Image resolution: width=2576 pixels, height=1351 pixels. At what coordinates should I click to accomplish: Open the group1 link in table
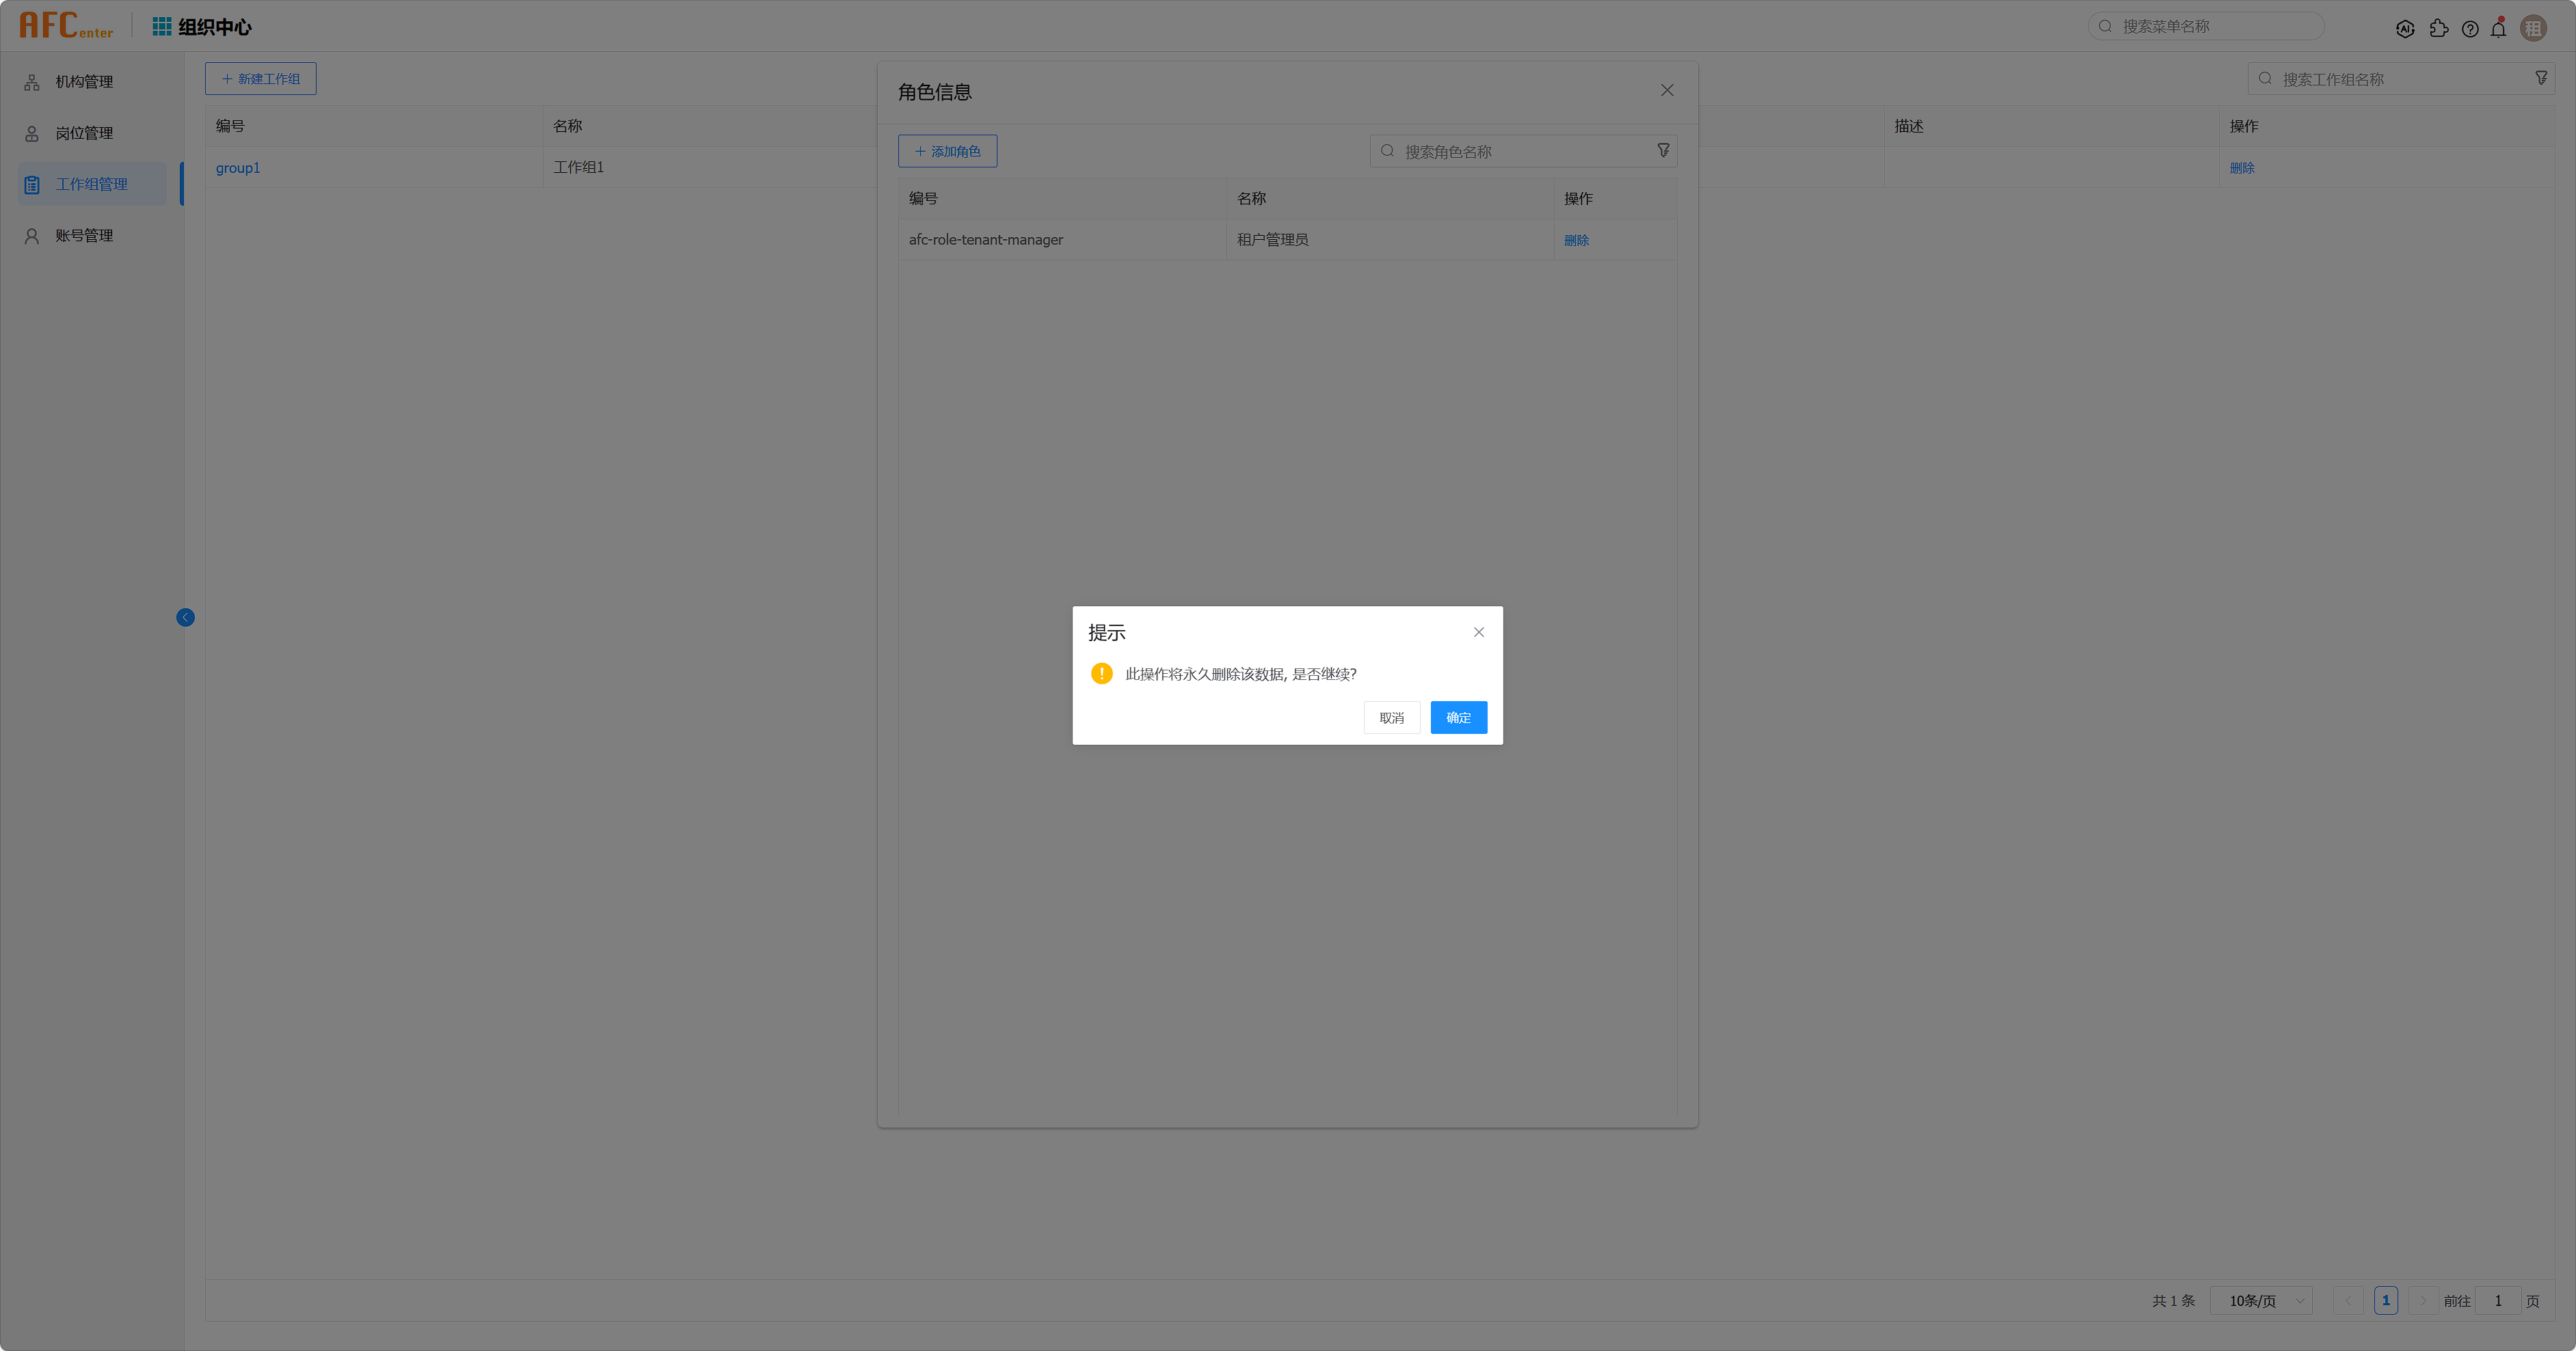click(238, 168)
